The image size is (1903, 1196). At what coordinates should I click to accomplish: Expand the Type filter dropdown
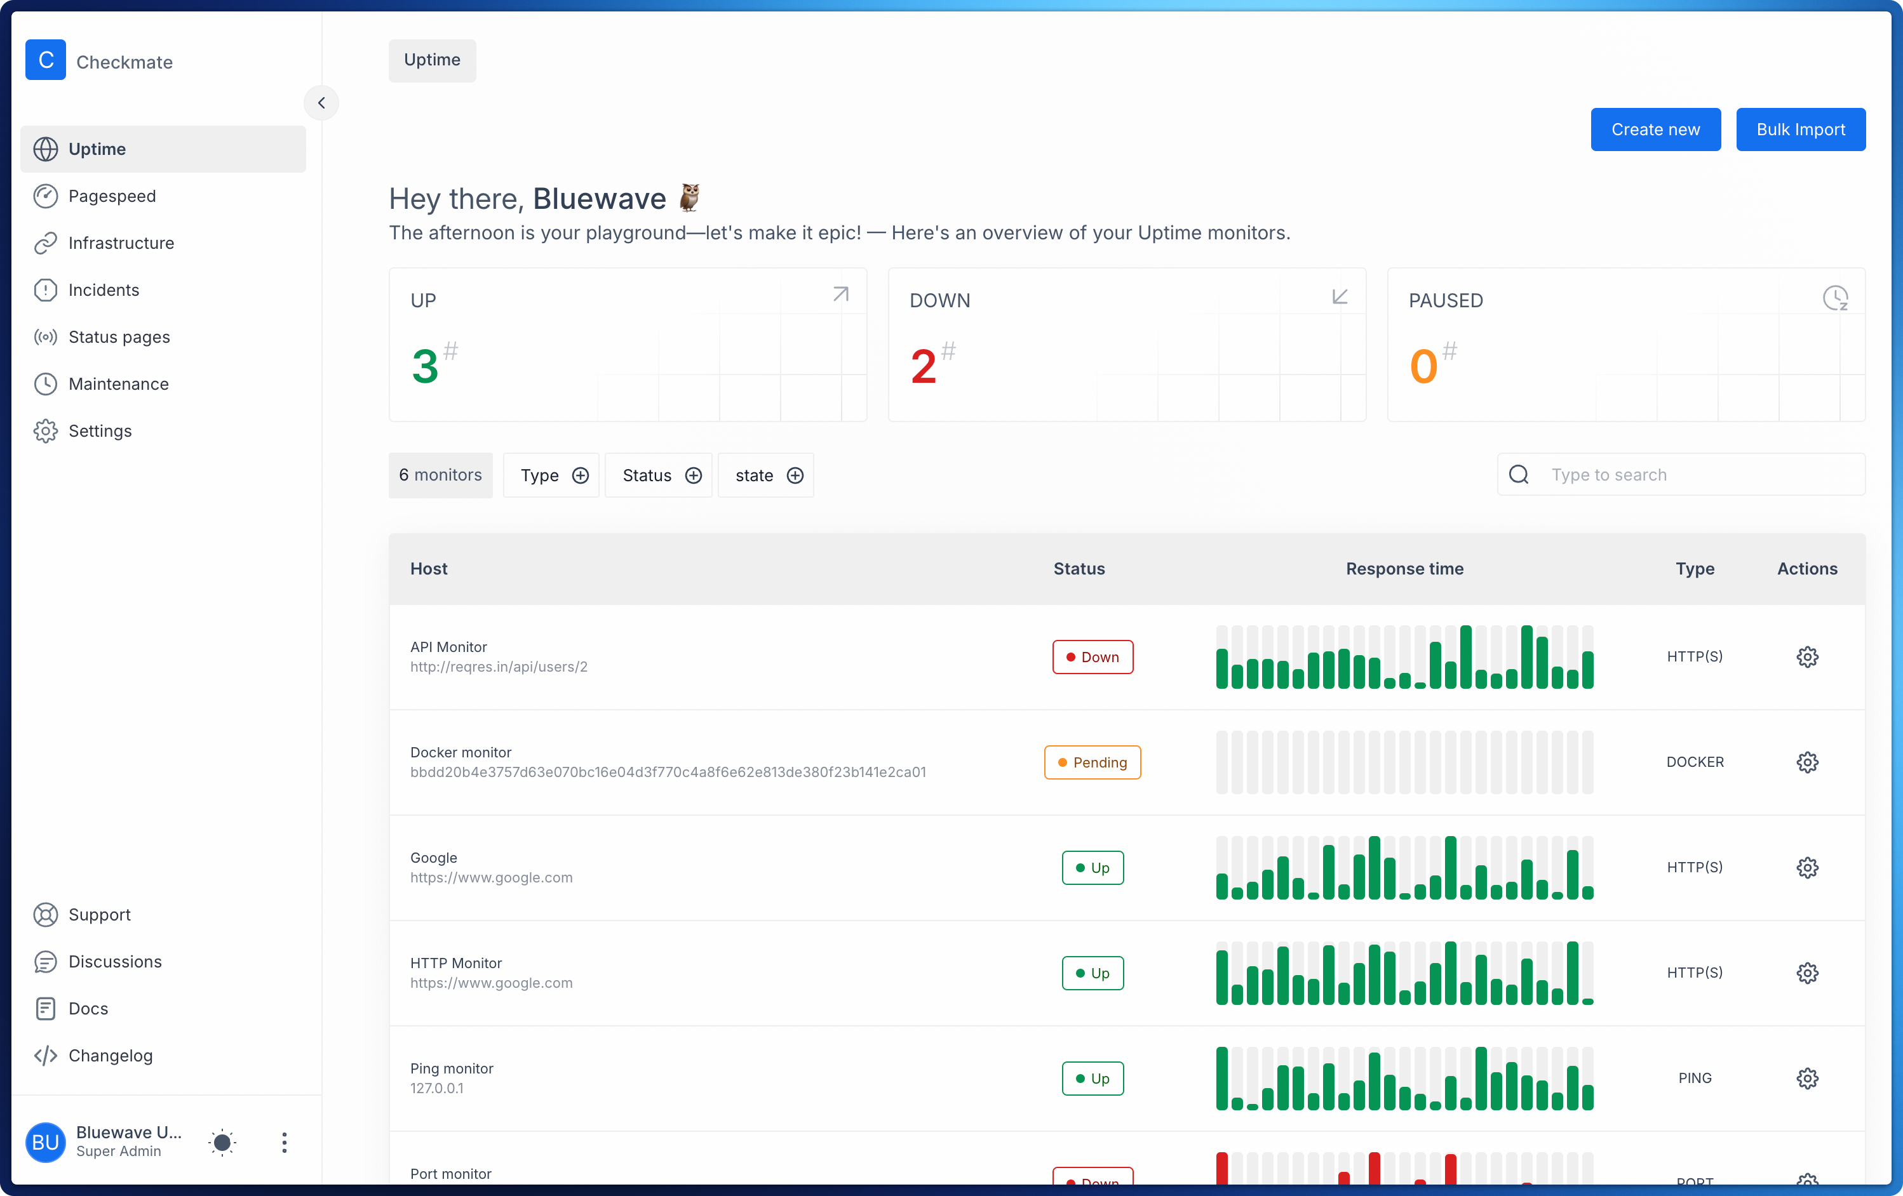coord(551,475)
